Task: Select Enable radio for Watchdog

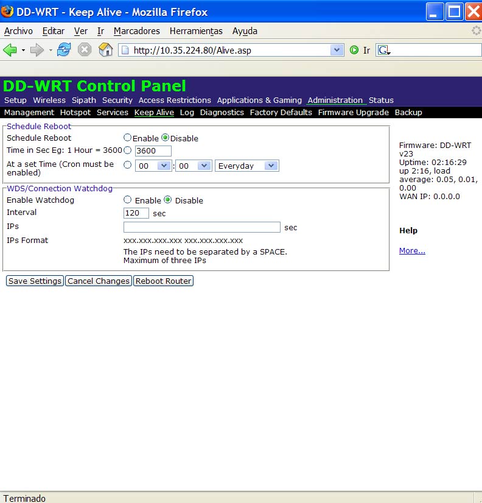Action: pos(127,200)
